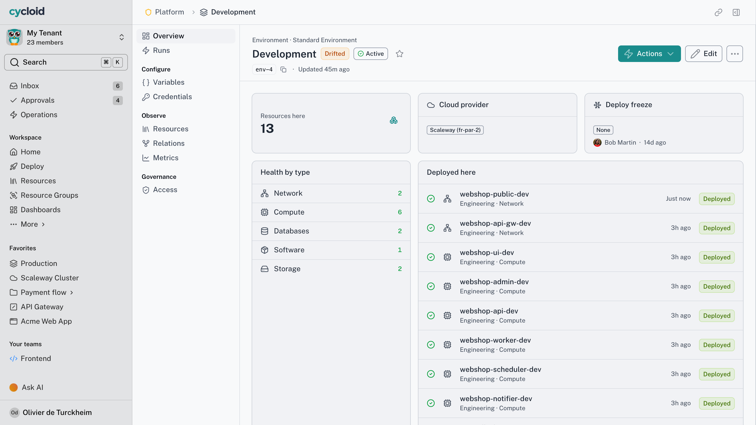Click the resources cluster icon in card
This screenshot has width=756, height=425.
(x=394, y=120)
